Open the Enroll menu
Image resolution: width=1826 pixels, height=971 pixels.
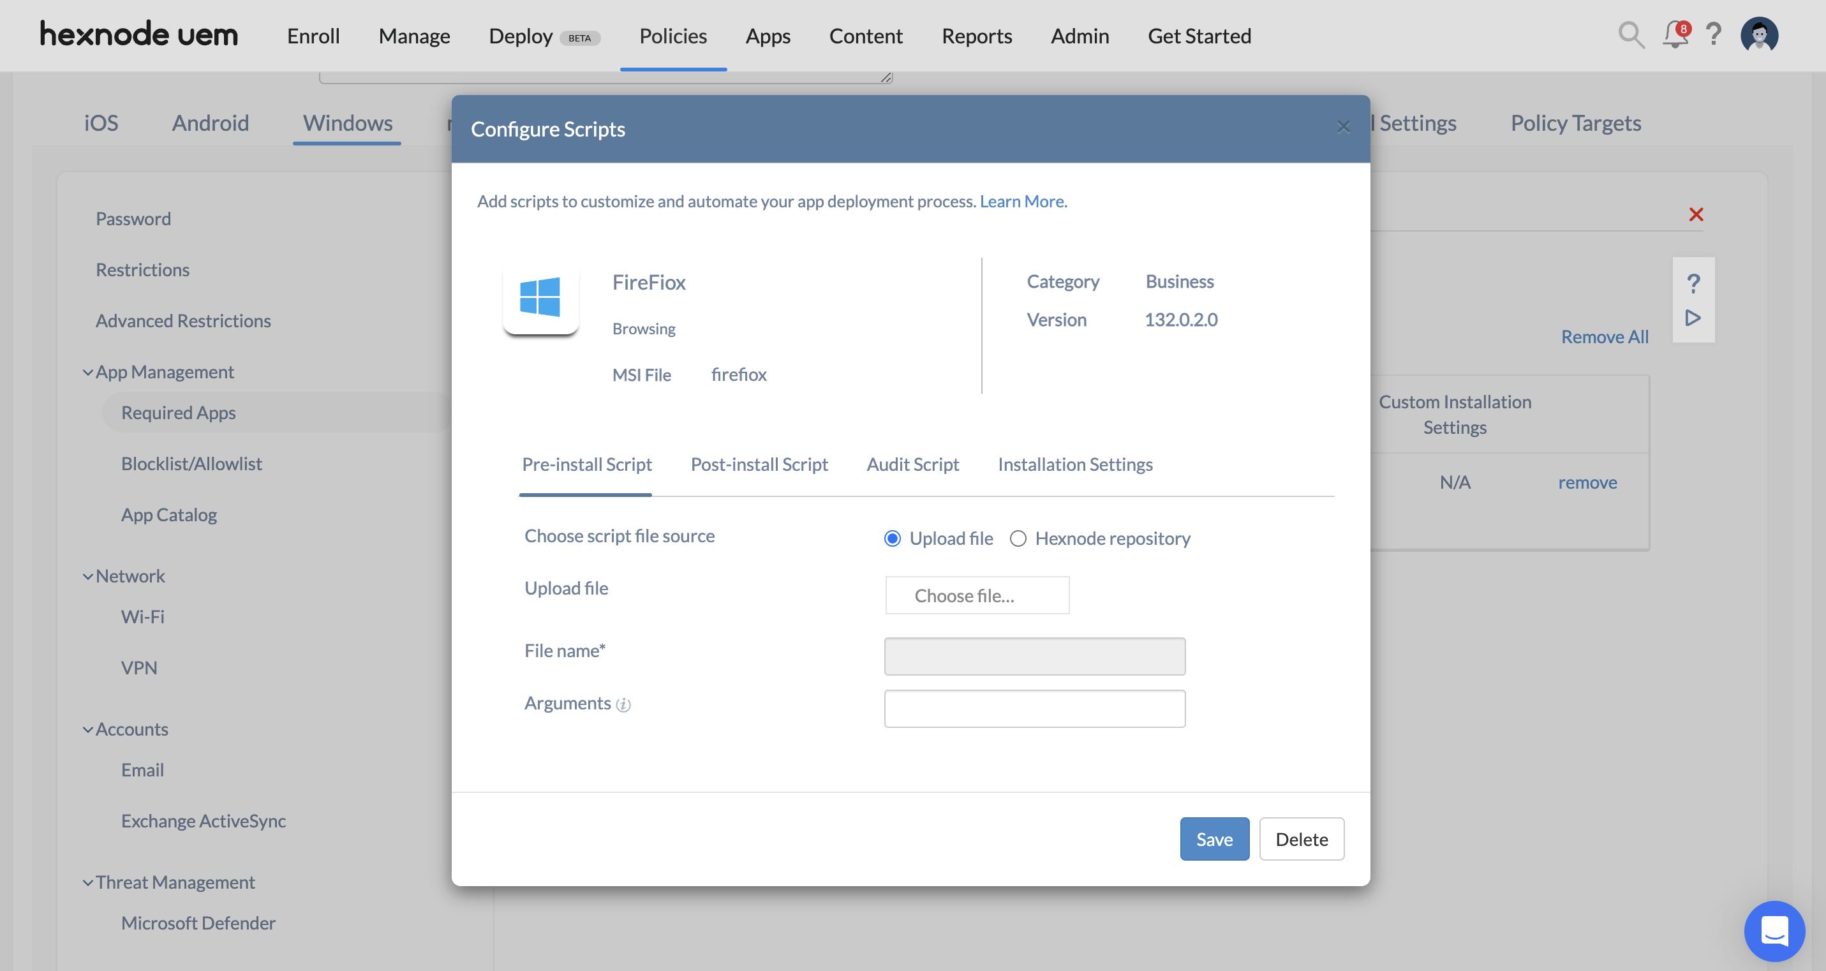coord(313,36)
